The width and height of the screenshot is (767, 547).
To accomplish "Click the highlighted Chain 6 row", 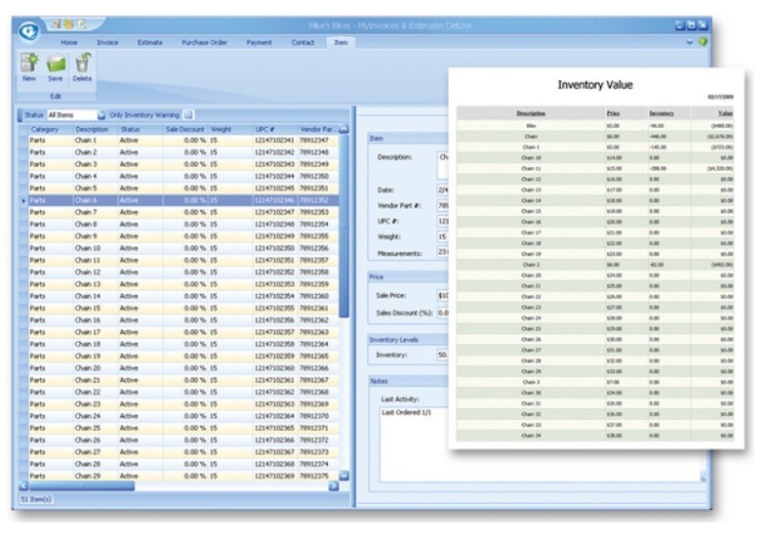I will pos(183,200).
